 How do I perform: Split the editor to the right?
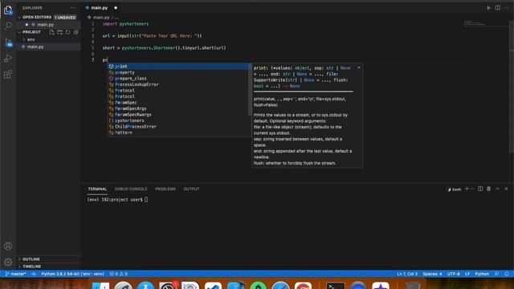(498, 8)
